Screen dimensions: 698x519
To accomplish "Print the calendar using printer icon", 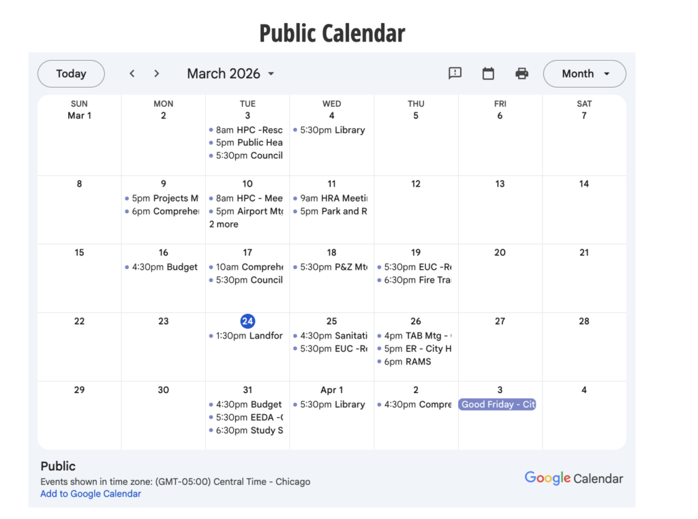I will point(522,74).
